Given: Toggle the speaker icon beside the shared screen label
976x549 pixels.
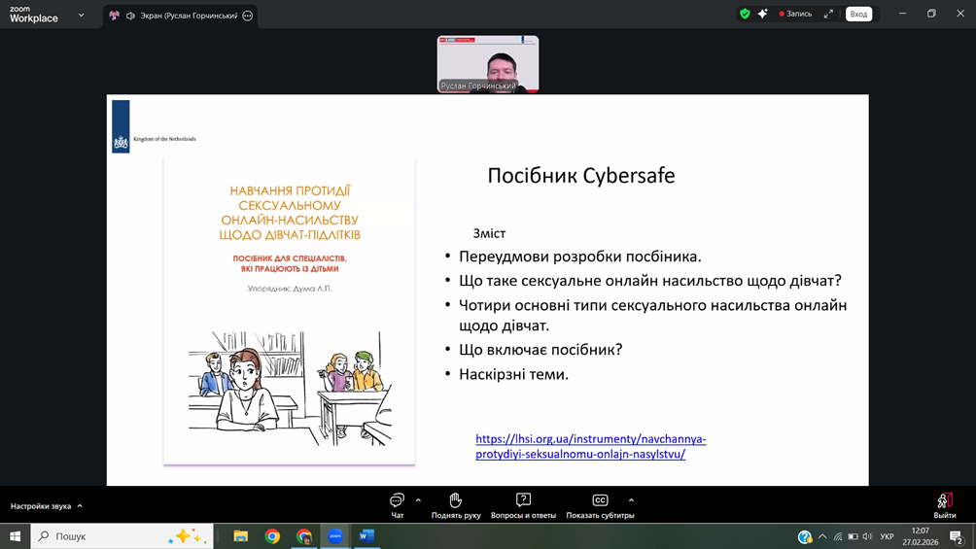Looking at the screenshot, I should pos(130,16).
